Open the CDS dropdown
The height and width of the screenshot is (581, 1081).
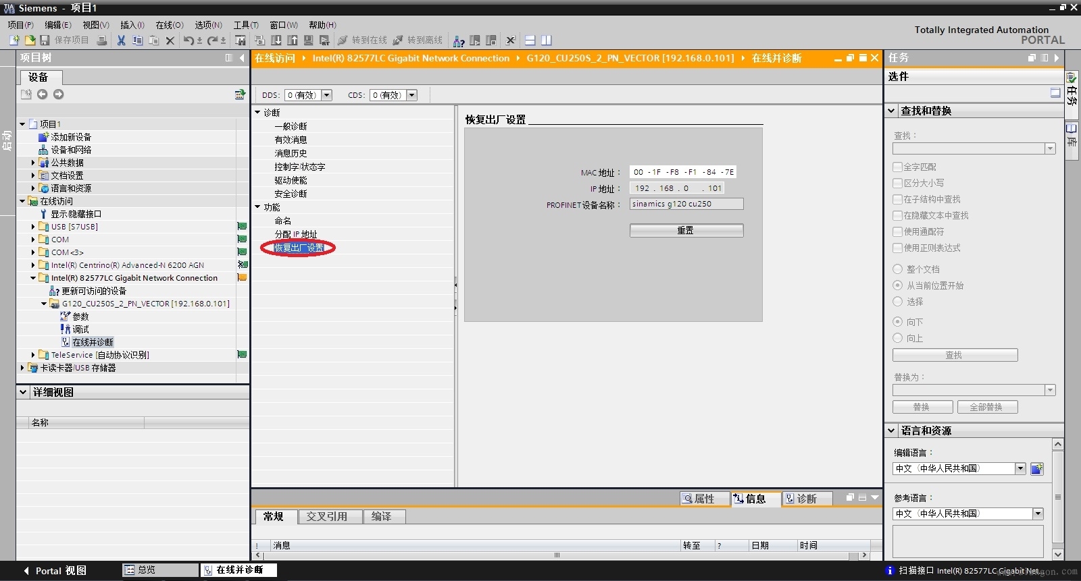[x=411, y=95]
